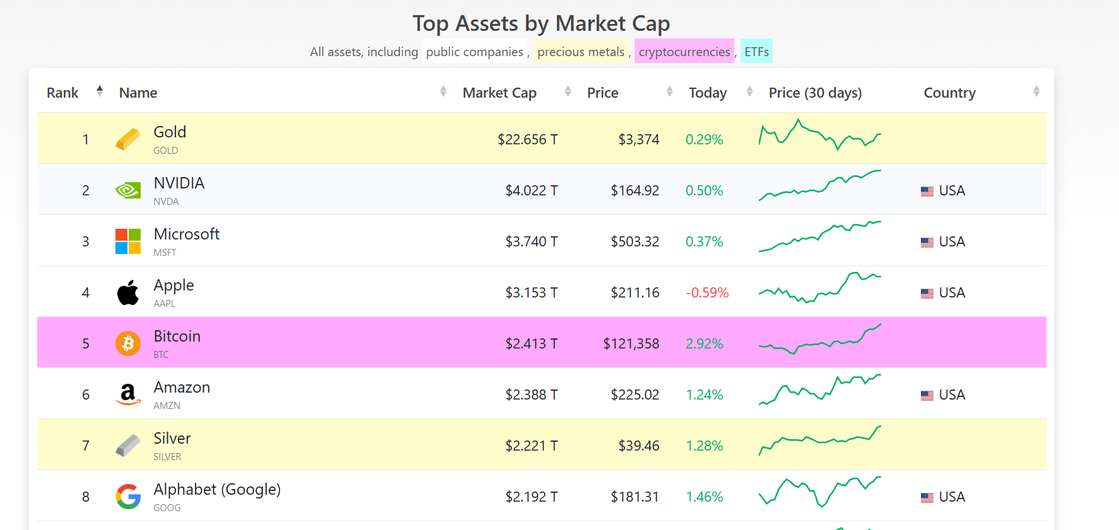This screenshot has width=1119, height=530.
Task: Sort table by Rank column
Action: click(63, 93)
